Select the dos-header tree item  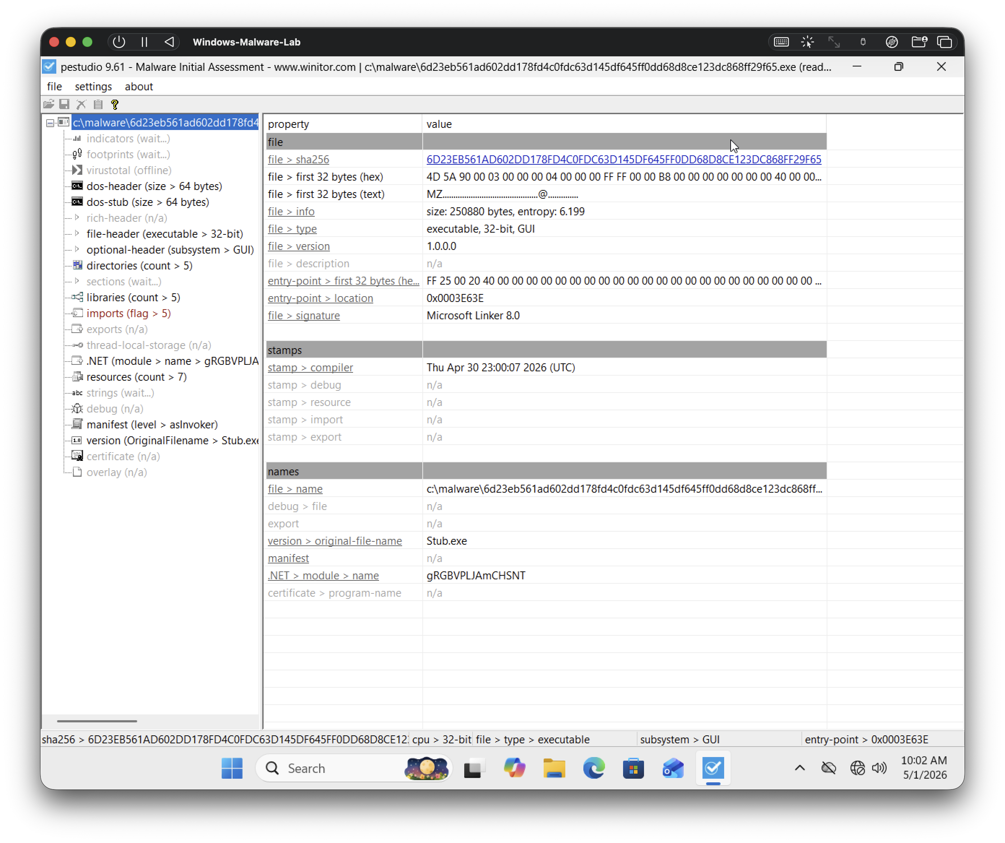[154, 186]
